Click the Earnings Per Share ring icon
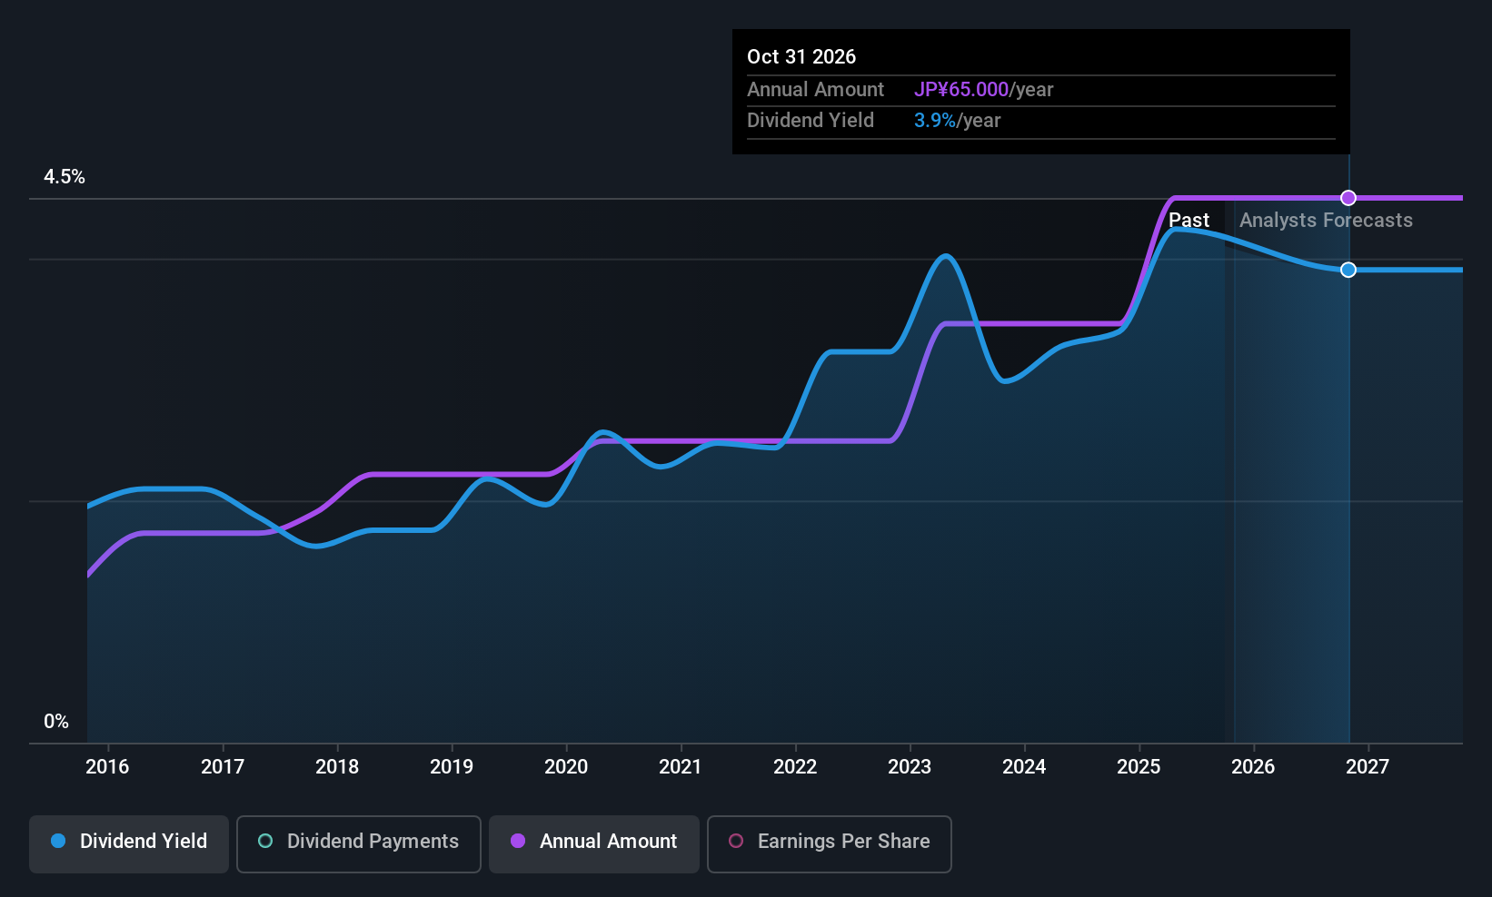The width and height of the screenshot is (1492, 897). pyautogui.click(x=735, y=842)
